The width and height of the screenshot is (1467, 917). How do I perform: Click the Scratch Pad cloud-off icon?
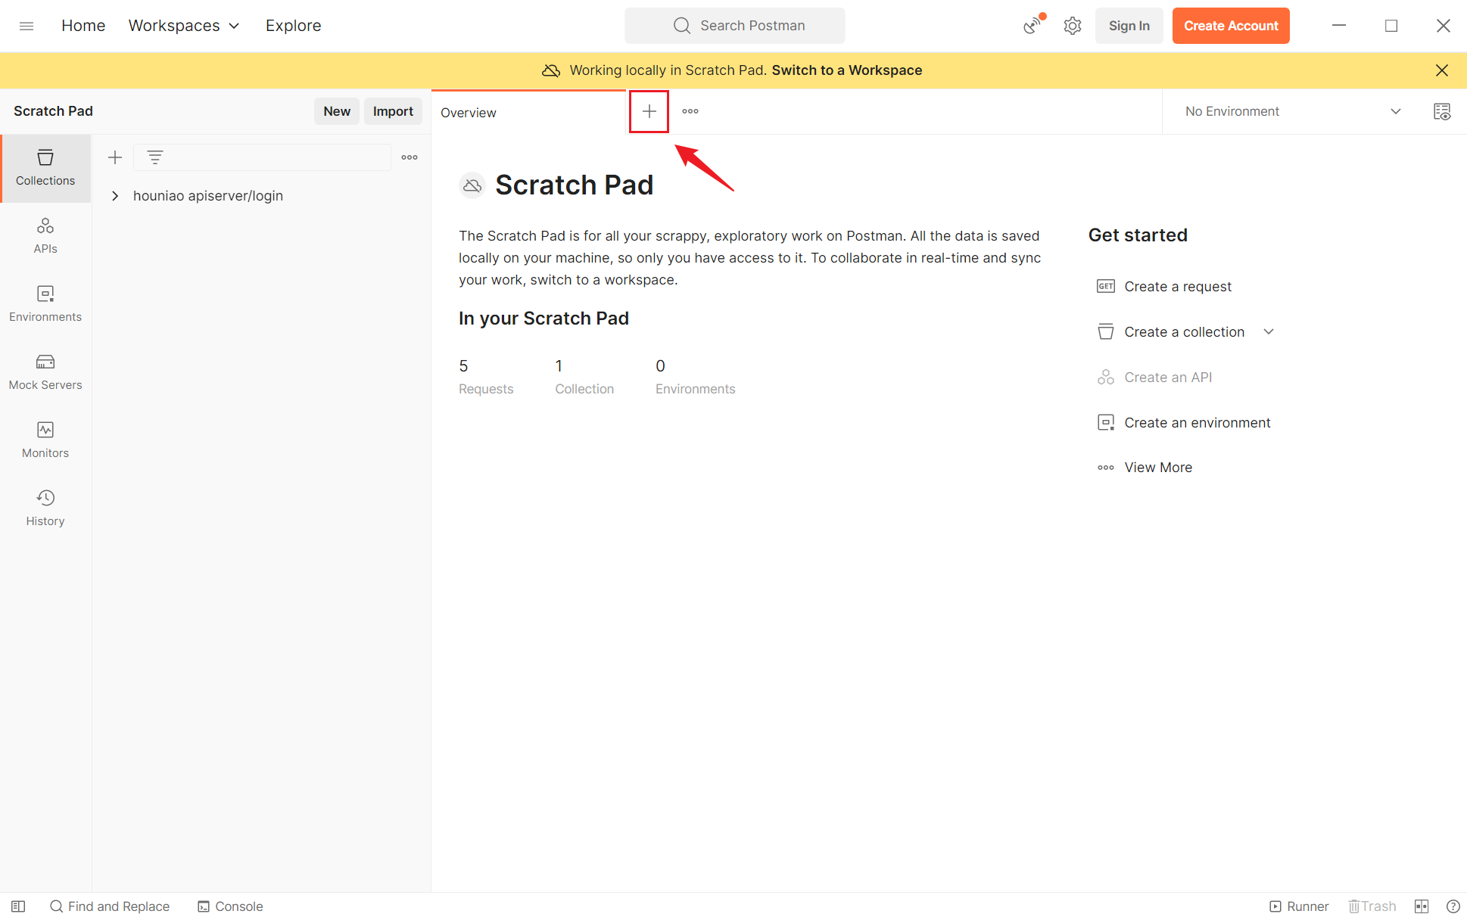[472, 185]
